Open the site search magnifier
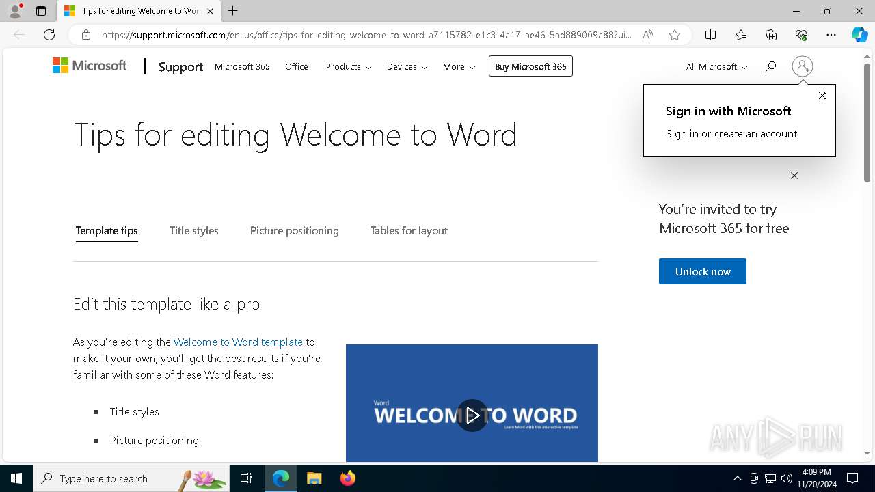This screenshot has width=875, height=492. (x=770, y=66)
